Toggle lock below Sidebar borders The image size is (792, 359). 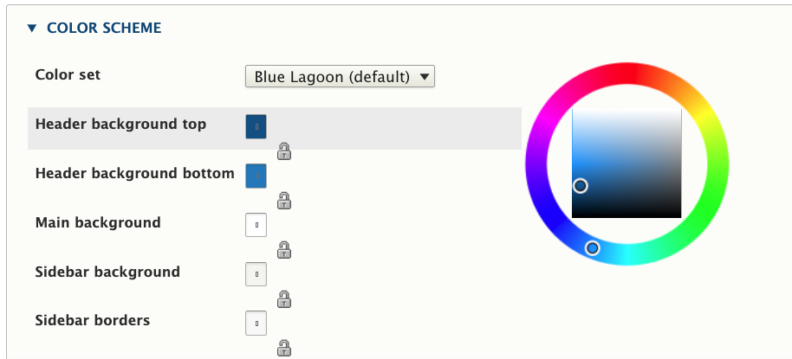tap(284, 348)
